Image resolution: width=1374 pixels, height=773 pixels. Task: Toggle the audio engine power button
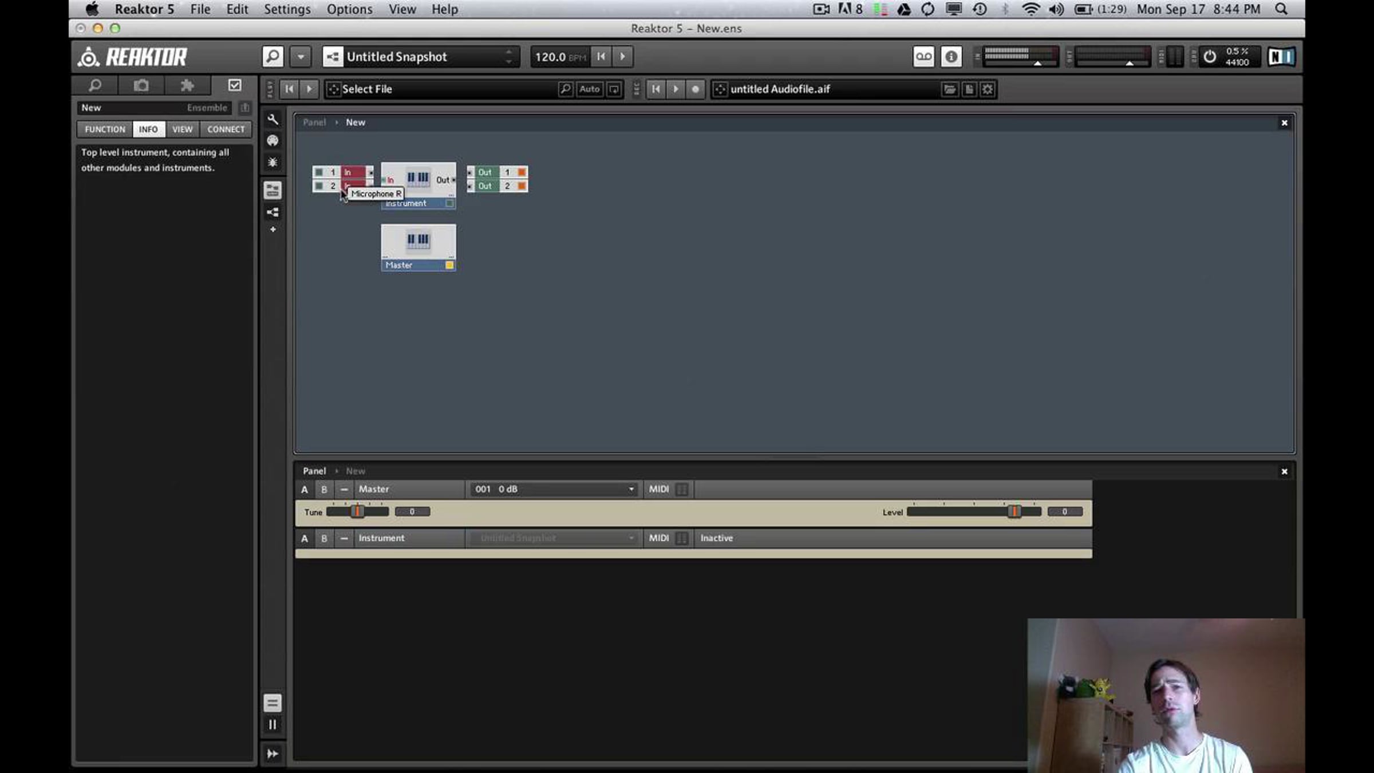tap(1209, 57)
